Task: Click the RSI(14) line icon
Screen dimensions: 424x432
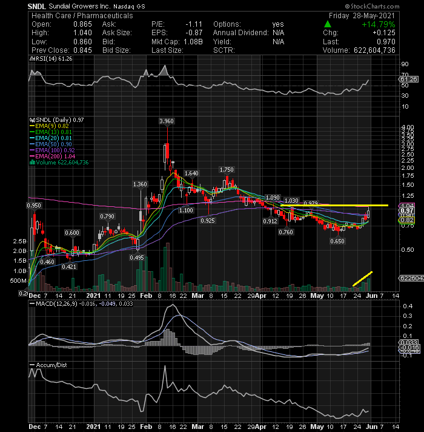Action: 32,59
